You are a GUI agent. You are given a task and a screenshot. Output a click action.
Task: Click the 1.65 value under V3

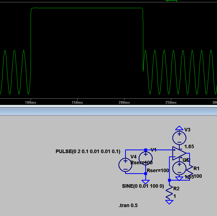pos(189,146)
